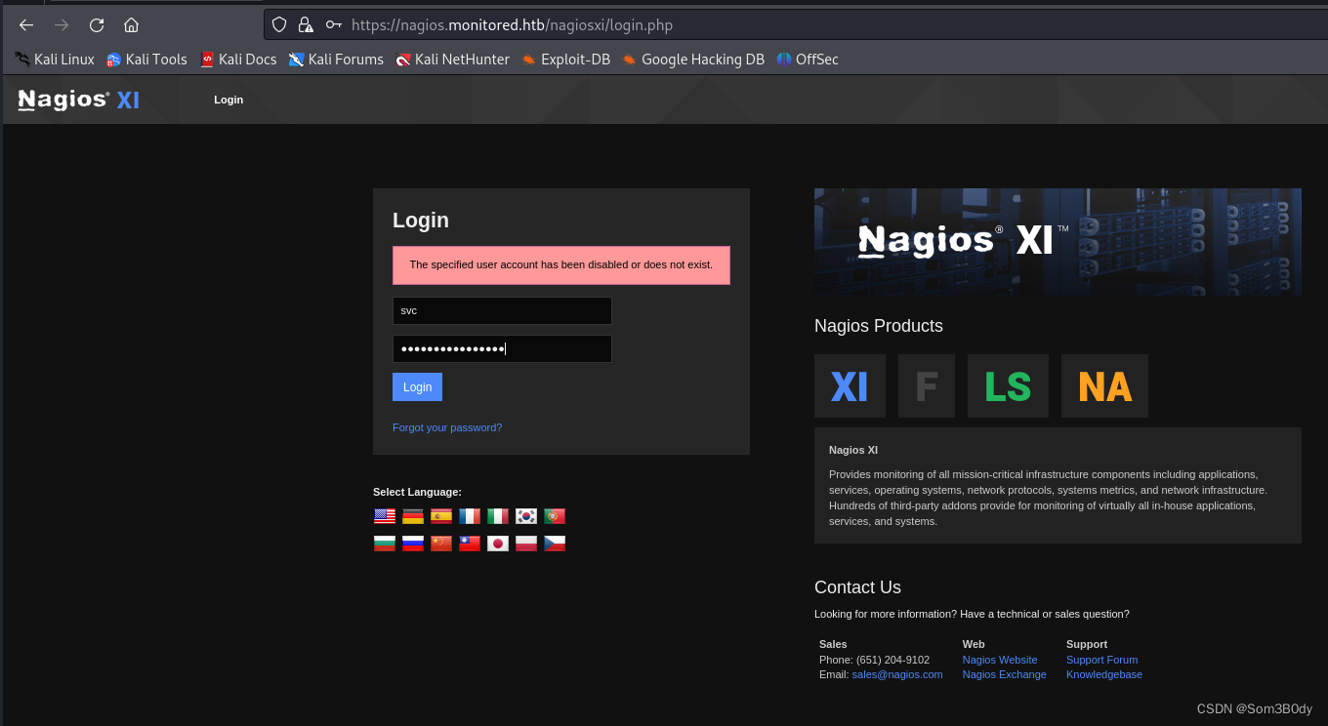The image size is (1328, 726).
Task: Select the greyed F product tile
Action: 927,386
